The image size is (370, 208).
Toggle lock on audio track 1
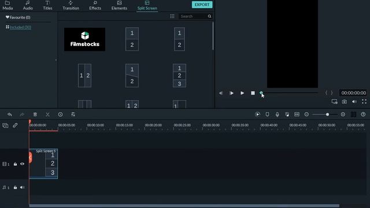coord(16,187)
